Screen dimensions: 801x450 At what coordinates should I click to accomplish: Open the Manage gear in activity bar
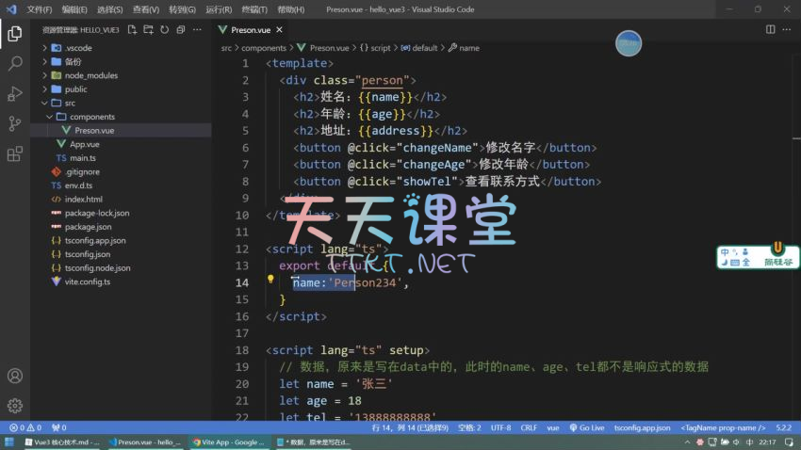pos(15,406)
